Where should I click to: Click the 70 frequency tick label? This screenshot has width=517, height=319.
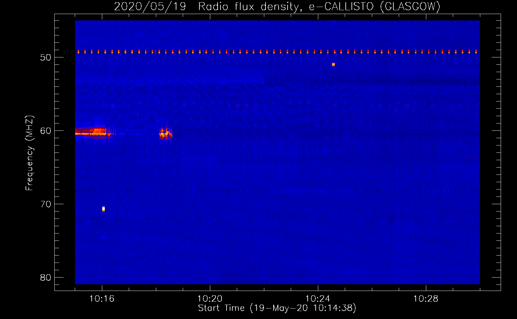point(46,204)
